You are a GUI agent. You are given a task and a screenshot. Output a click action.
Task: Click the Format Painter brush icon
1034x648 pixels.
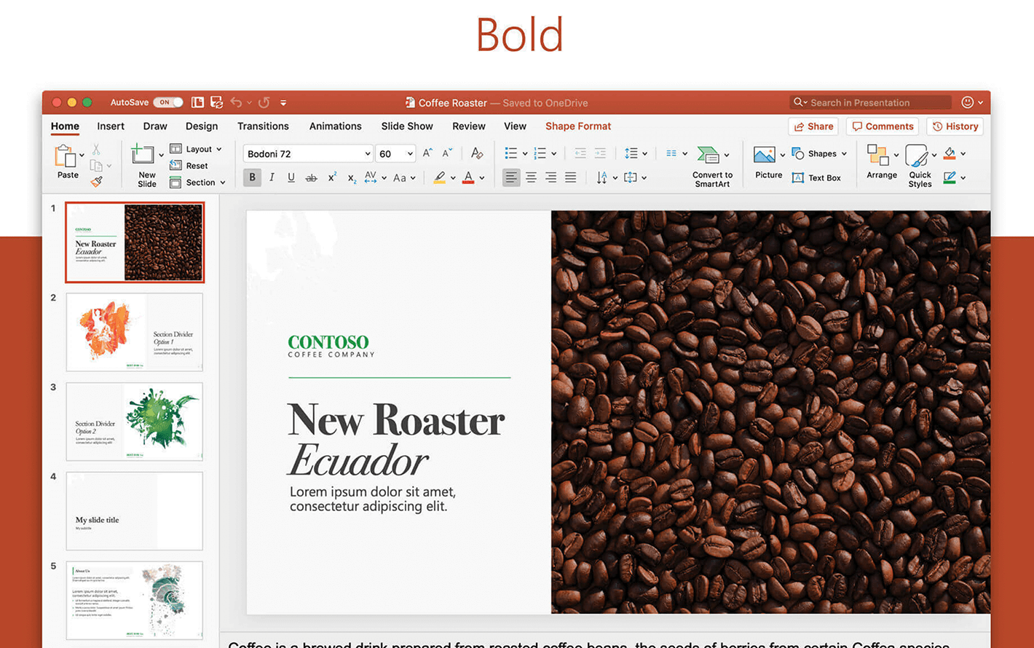[x=96, y=182]
